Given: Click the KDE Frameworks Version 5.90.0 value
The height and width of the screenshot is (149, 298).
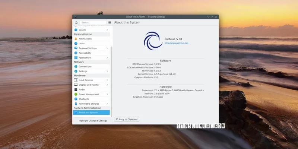Looking at the screenshot, I should [157, 67].
